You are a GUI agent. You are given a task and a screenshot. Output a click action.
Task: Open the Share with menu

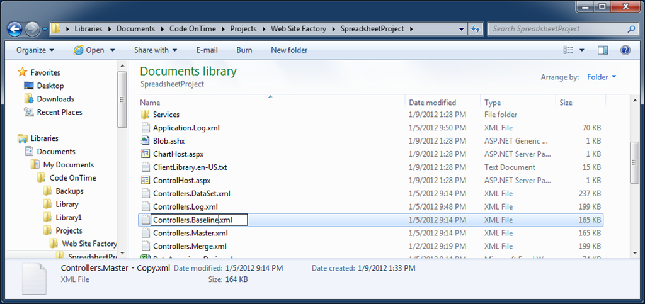[156, 50]
